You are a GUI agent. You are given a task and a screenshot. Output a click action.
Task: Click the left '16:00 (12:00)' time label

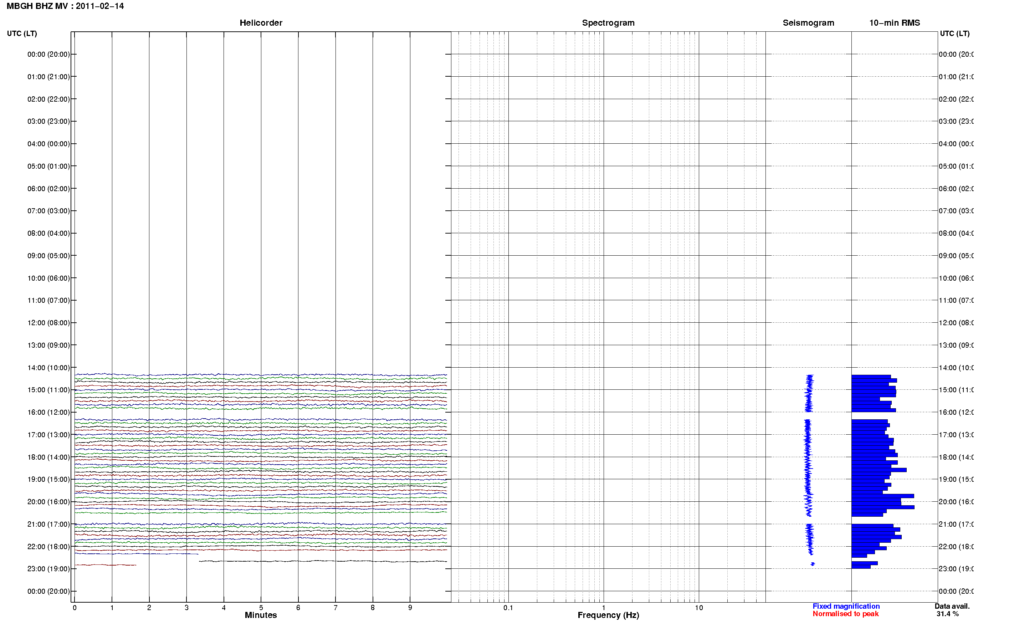[x=48, y=412]
